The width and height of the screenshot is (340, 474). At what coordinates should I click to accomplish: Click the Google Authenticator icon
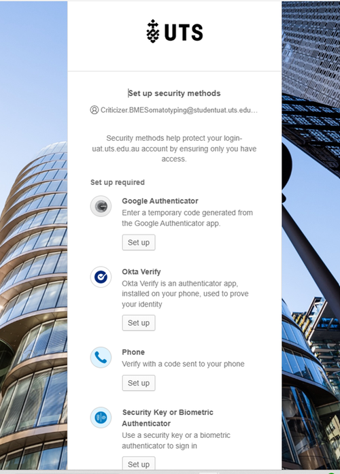point(101,206)
